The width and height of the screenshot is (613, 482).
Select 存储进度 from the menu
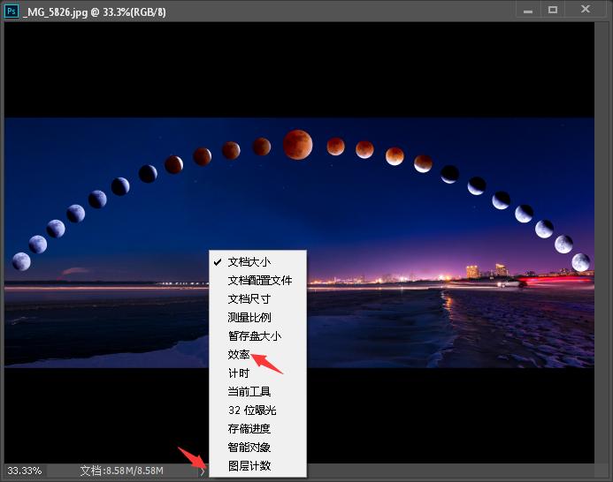click(x=249, y=429)
